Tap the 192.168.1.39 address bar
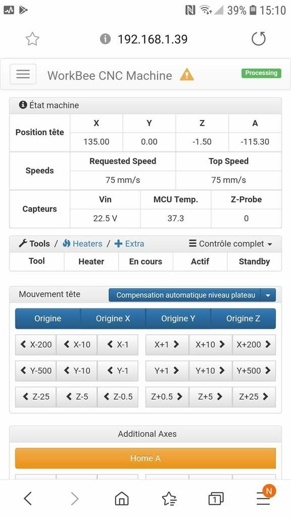 tap(153, 39)
